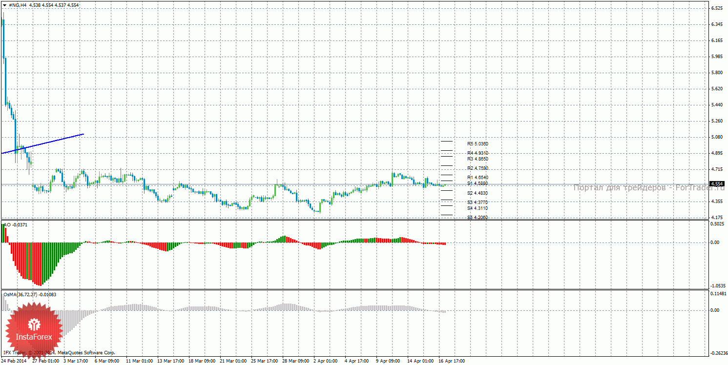Click the S2 4.4830 pivot label
The image size is (728, 365).
(x=478, y=193)
